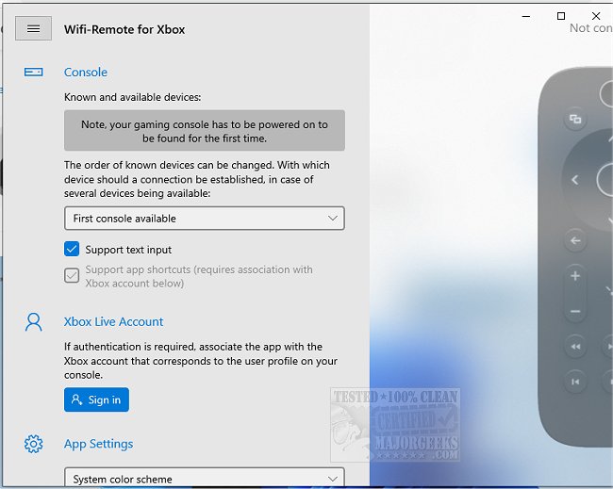Screen dimensions: 613x489
Task: Tap the D-pad left arrow on remote
Action: tap(574, 180)
